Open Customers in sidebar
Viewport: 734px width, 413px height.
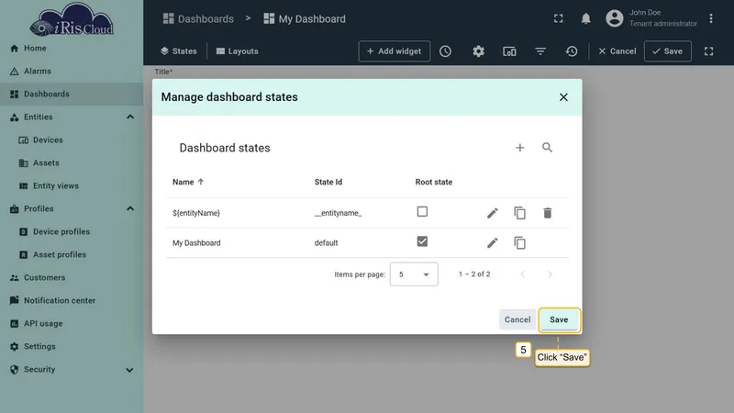tap(72, 278)
